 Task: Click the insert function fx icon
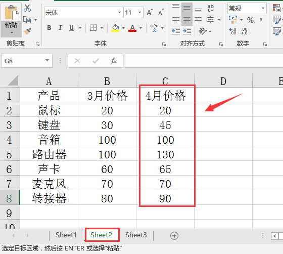(x=114, y=61)
